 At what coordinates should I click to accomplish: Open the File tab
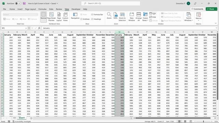click(x=4, y=9)
